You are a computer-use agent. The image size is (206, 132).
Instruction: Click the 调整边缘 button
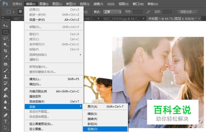pos(187,12)
